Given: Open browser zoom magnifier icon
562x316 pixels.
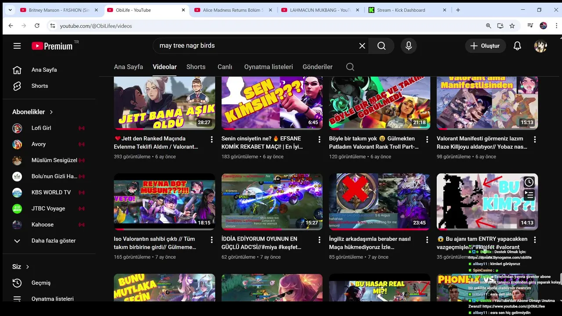Looking at the screenshot, I should (x=488, y=26).
